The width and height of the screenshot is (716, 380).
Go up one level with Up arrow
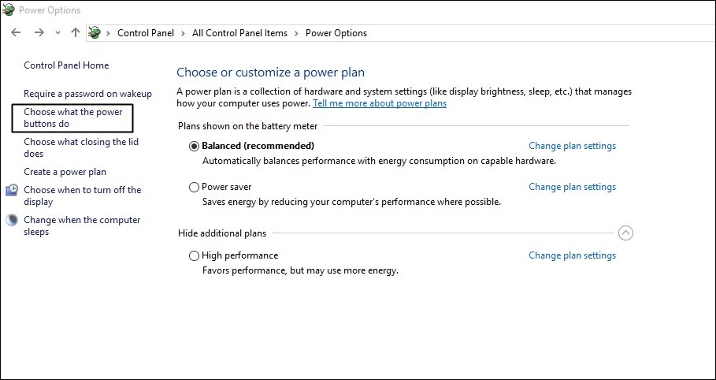click(76, 32)
